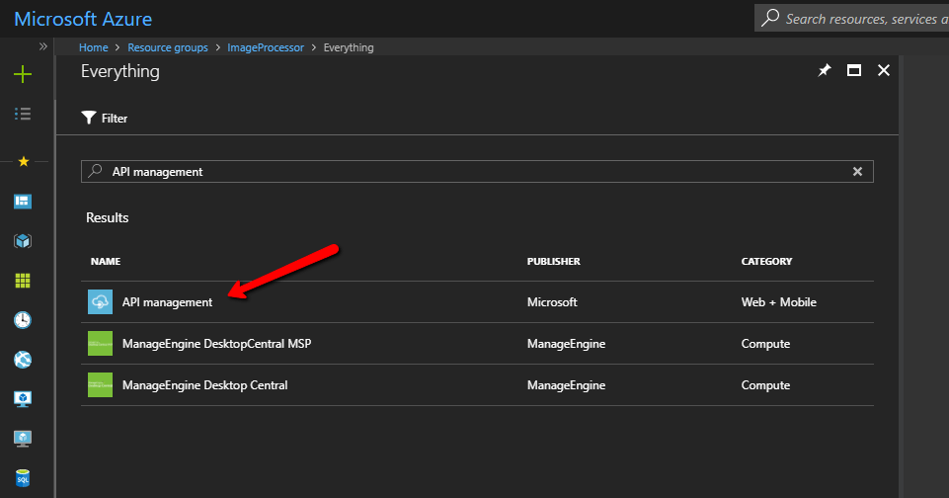This screenshot has height=498, width=949.
Task: Open the All services list icon
Action: [23, 114]
